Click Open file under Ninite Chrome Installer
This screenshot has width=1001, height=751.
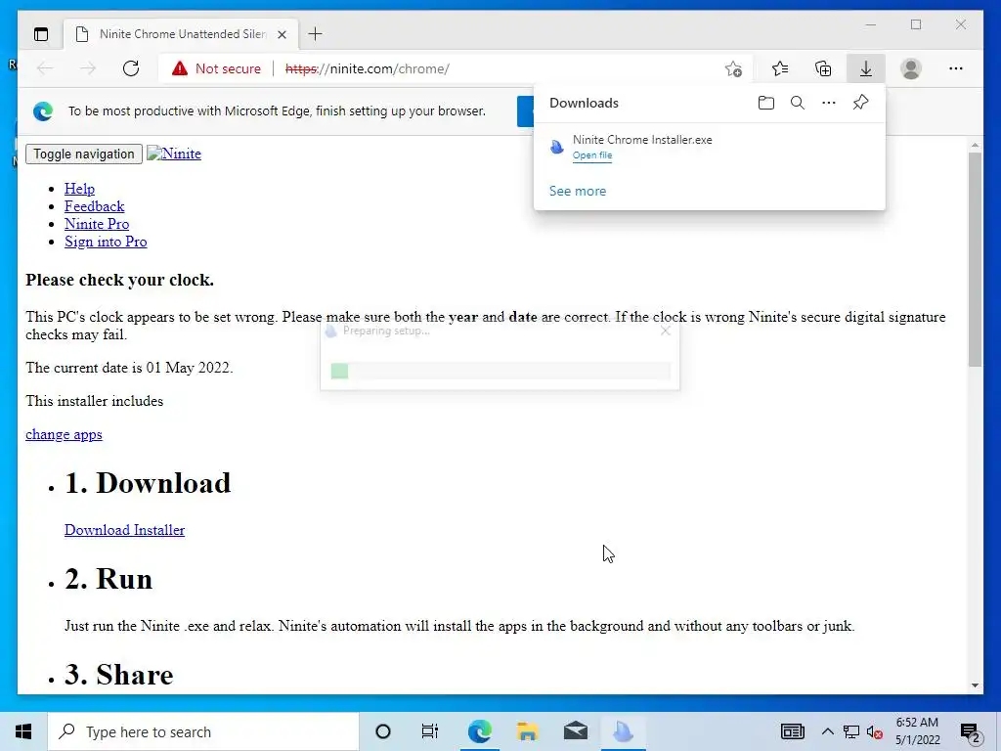click(x=592, y=155)
